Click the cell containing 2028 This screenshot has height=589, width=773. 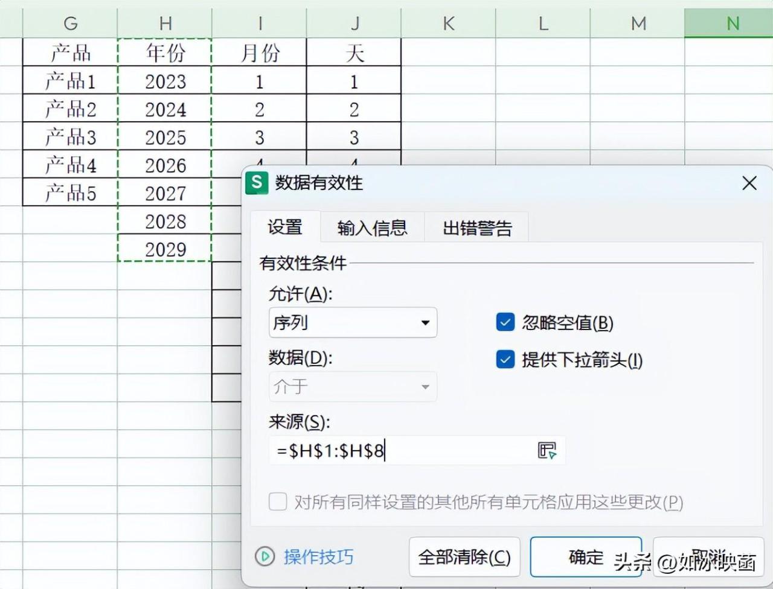(165, 220)
